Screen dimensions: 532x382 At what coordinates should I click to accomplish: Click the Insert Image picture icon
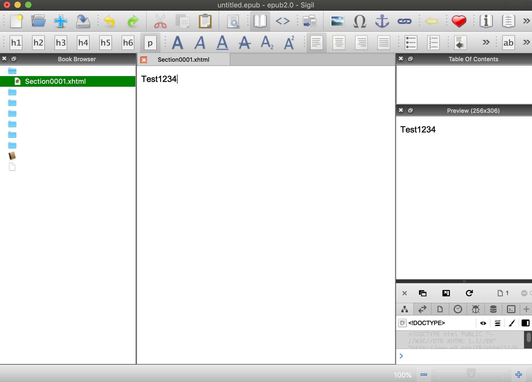click(337, 21)
